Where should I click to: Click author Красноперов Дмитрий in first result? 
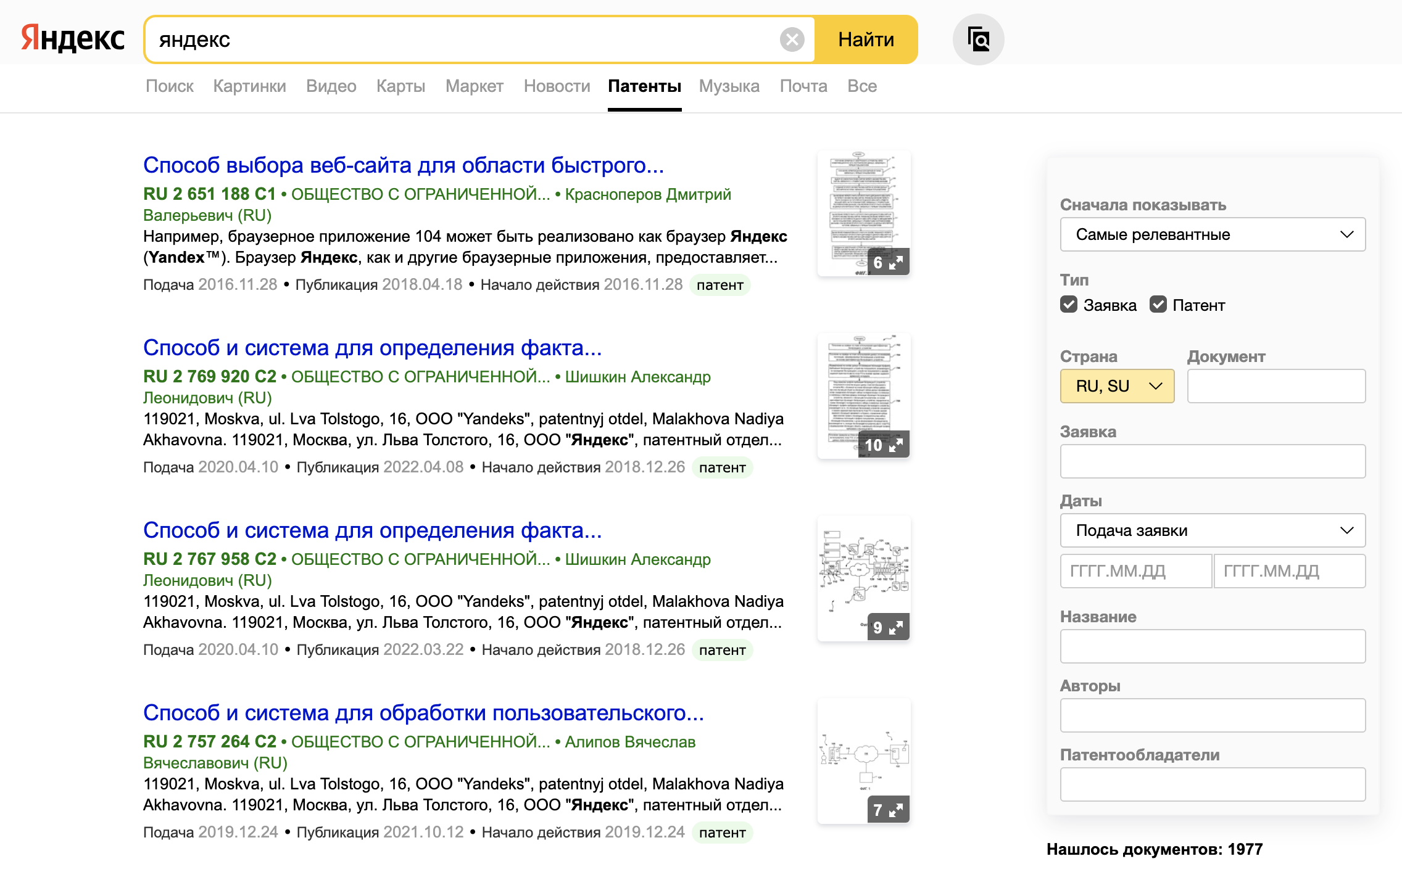coord(648,194)
